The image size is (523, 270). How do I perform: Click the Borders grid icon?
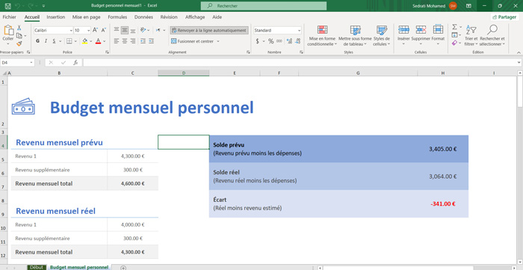tap(69, 41)
